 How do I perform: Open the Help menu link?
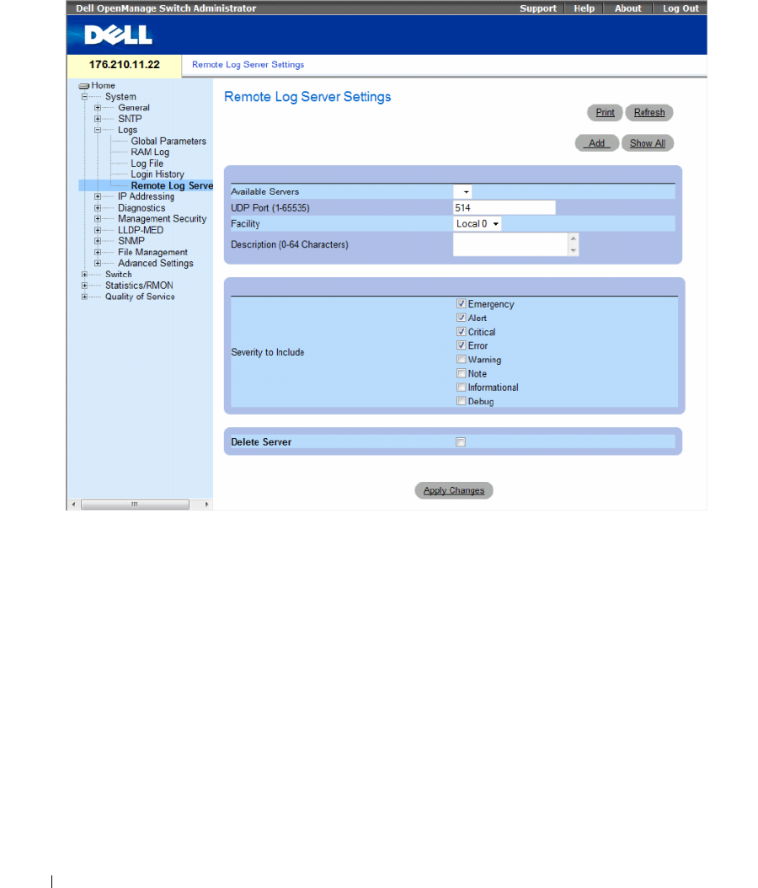coord(585,8)
